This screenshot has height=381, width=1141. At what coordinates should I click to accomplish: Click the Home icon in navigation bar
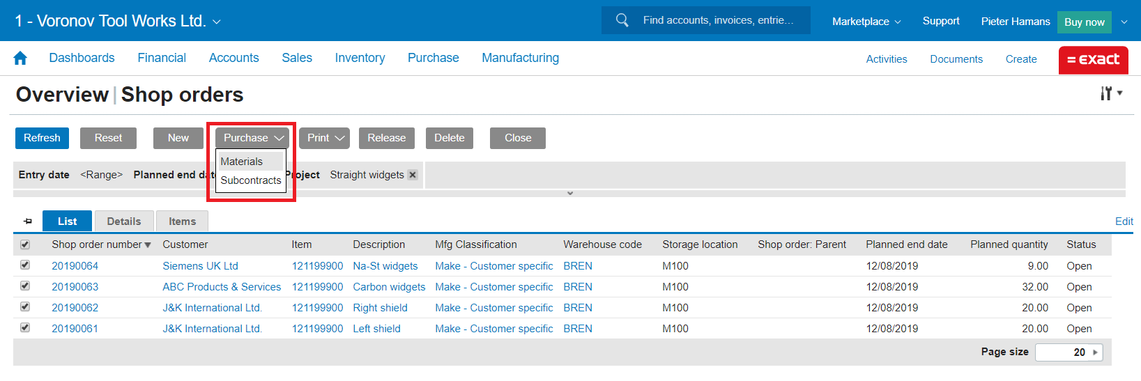click(20, 59)
